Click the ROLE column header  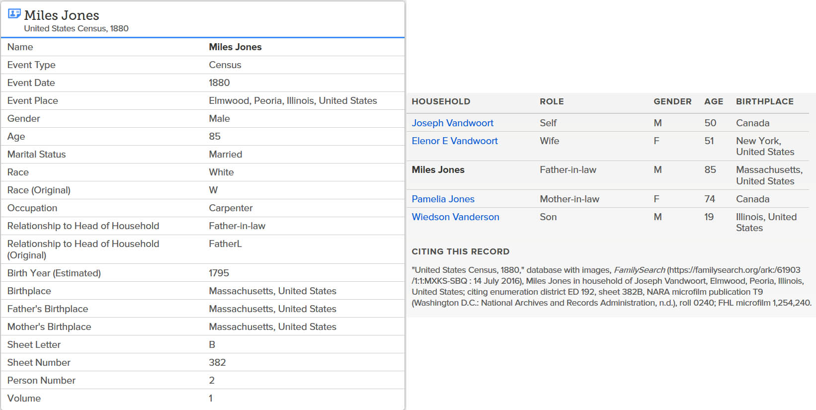click(552, 101)
